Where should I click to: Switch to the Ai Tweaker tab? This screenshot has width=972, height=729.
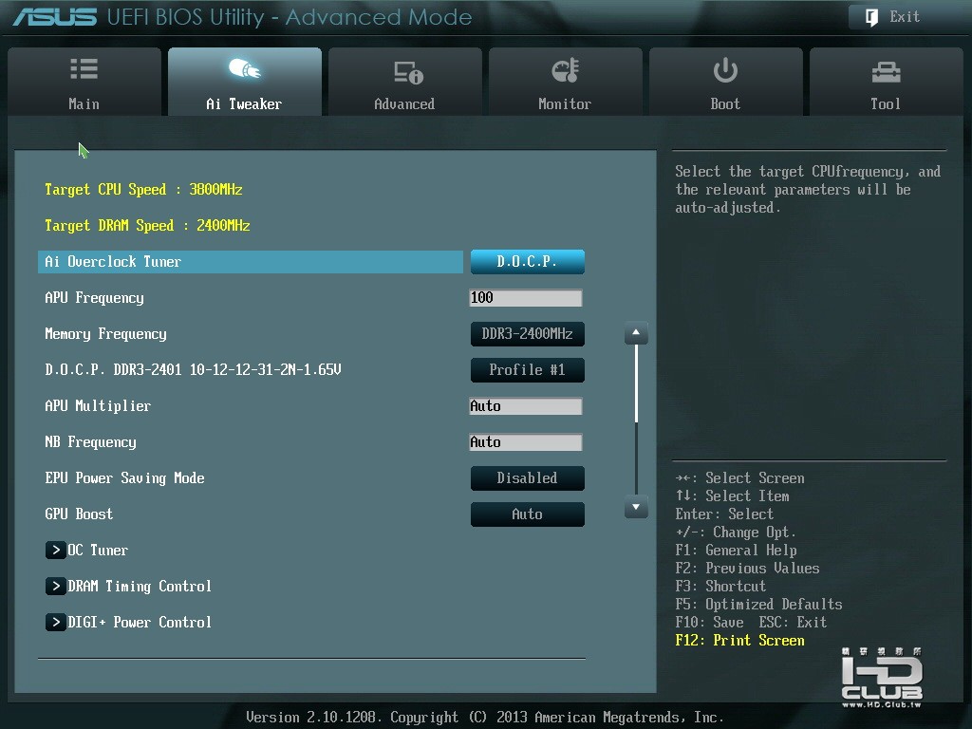pos(245,82)
